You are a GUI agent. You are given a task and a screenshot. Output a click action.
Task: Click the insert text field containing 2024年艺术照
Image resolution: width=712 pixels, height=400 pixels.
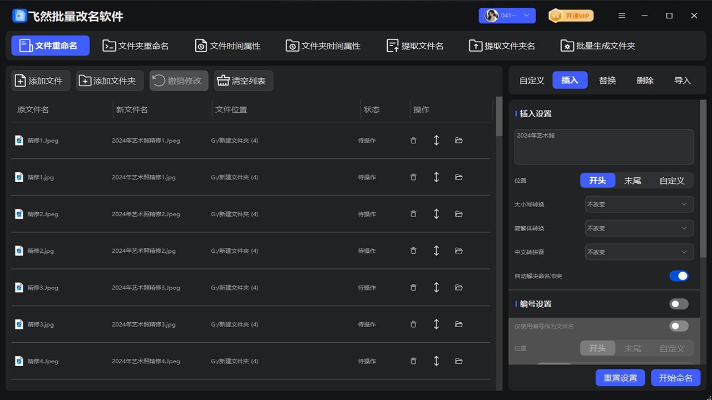click(604, 147)
